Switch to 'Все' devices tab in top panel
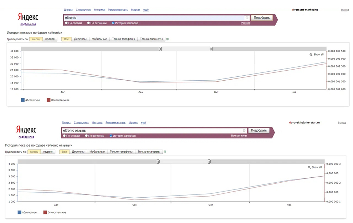This screenshot has height=223, width=353. point(66,39)
